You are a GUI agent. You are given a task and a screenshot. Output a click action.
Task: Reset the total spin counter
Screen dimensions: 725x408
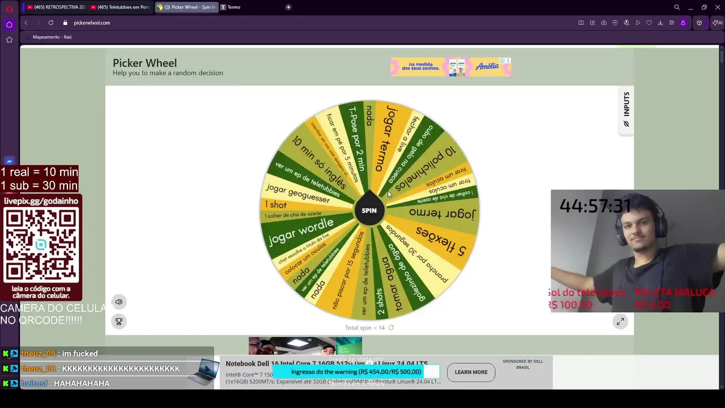(x=391, y=328)
